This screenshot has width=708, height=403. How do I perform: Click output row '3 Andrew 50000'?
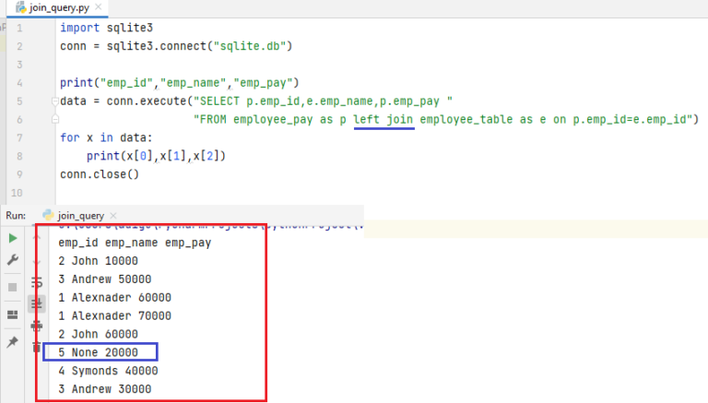(x=105, y=279)
